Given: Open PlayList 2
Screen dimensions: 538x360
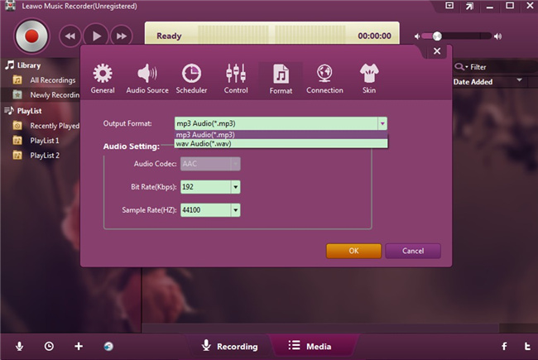Looking at the screenshot, I should [36, 156].
